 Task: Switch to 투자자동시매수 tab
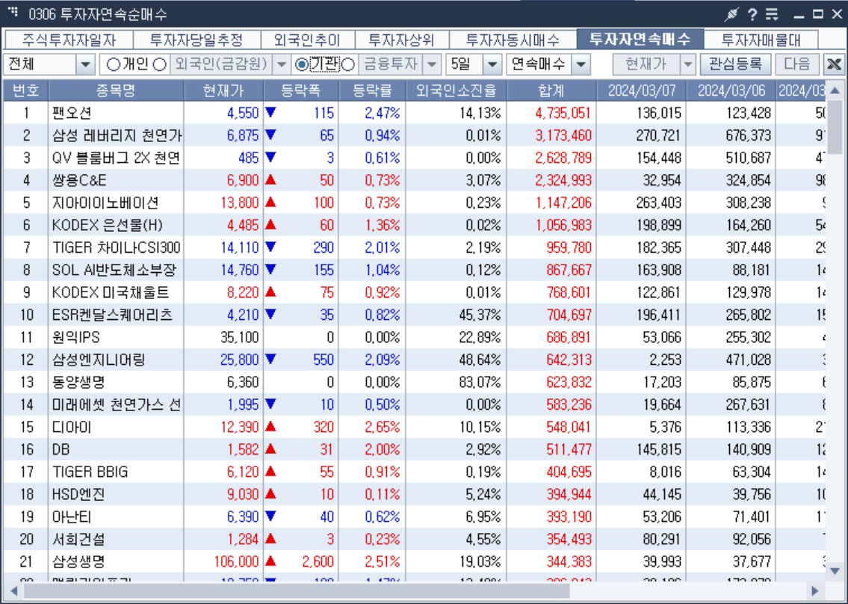pos(513,40)
